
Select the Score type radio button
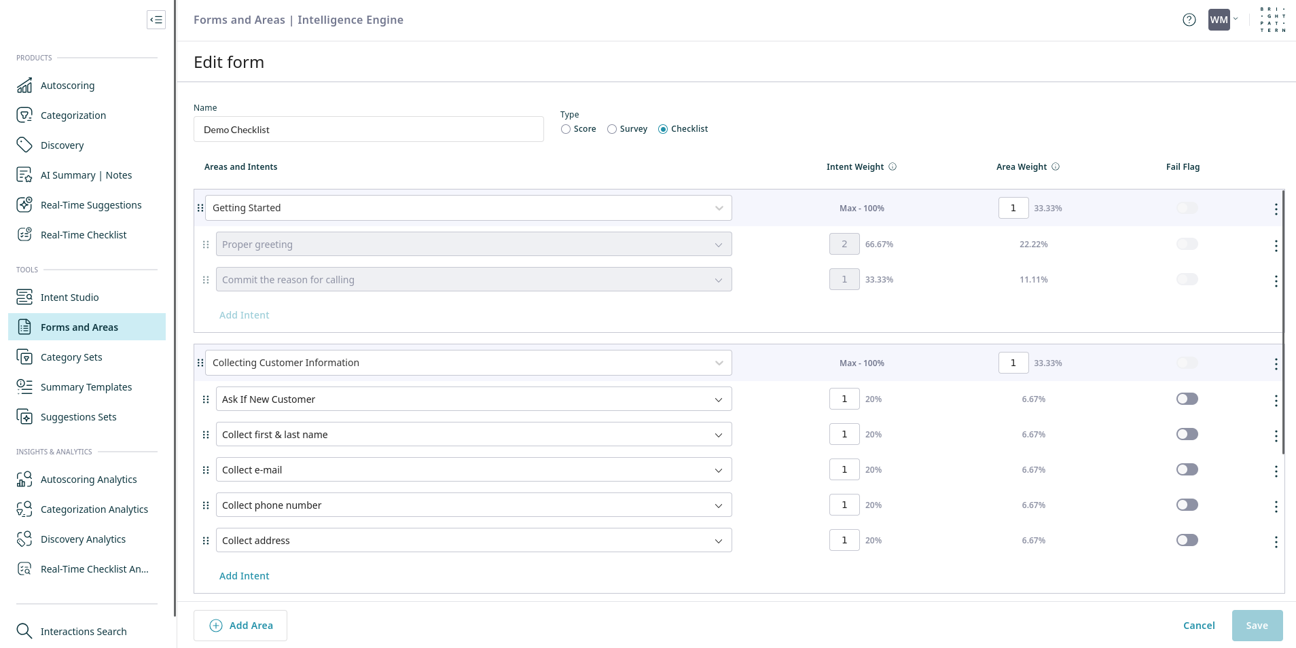point(566,129)
